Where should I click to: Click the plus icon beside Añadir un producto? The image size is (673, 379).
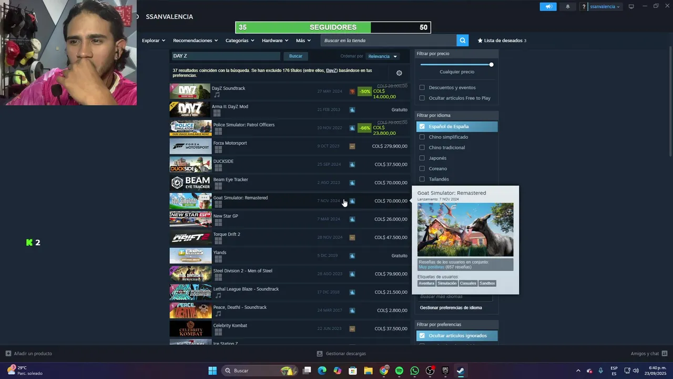tap(8, 353)
